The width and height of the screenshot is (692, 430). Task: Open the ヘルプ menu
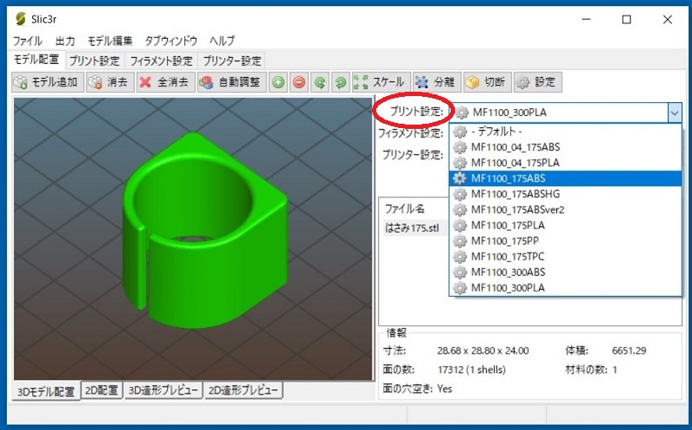222,41
